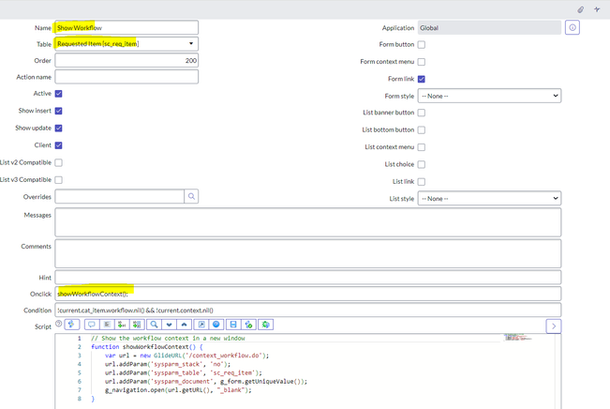
Task: Check the Form button checkbox
Action: pos(422,44)
